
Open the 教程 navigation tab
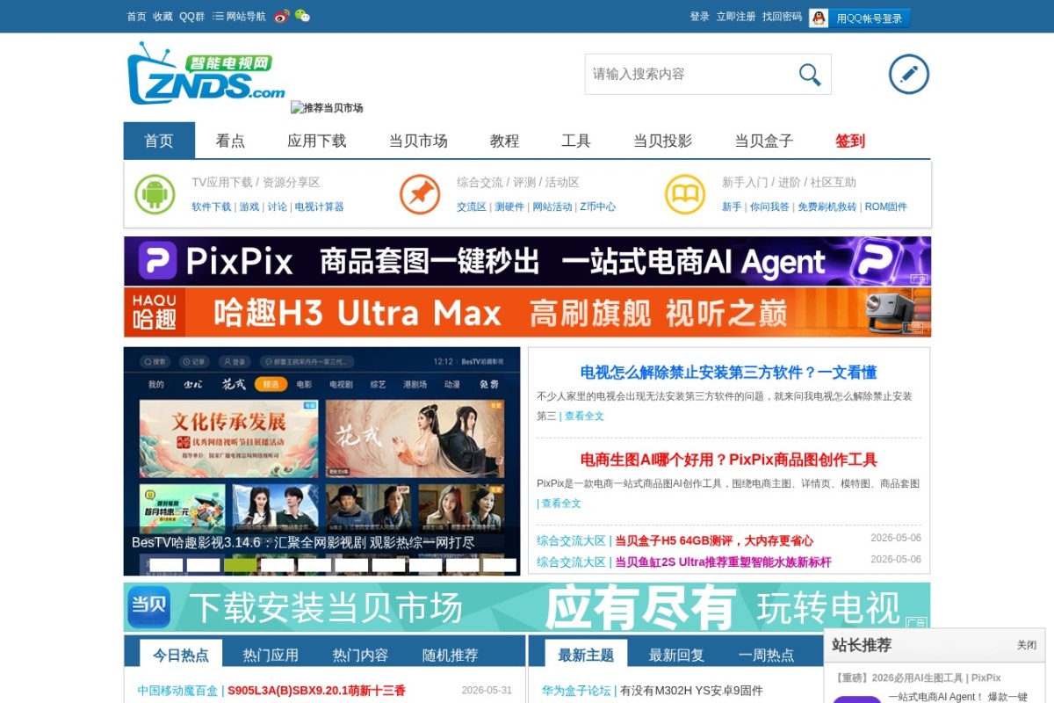click(504, 141)
